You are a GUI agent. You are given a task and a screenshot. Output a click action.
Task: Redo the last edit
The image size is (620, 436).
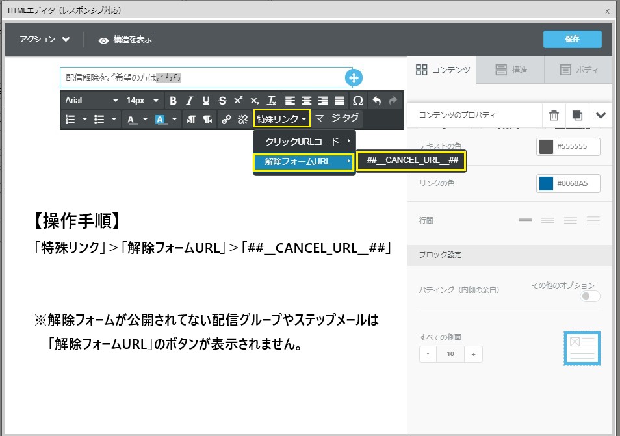click(x=393, y=101)
